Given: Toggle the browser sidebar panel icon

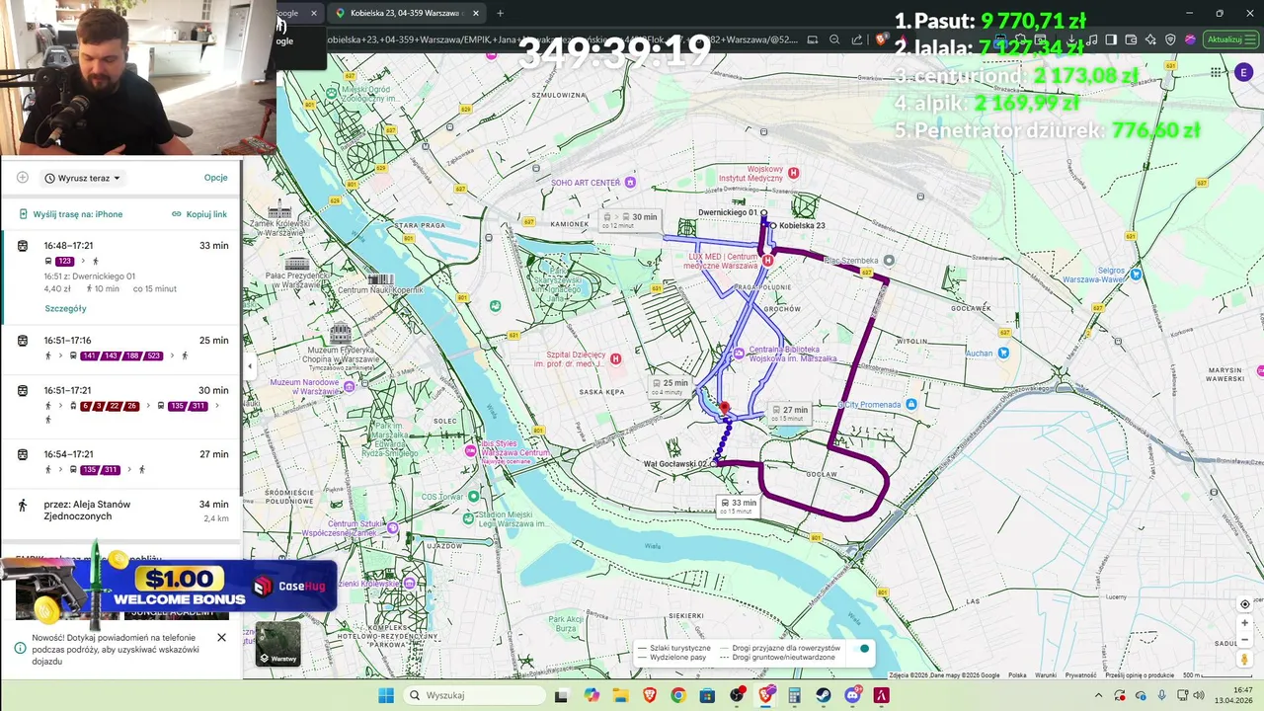Looking at the screenshot, I should [x=1111, y=39].
